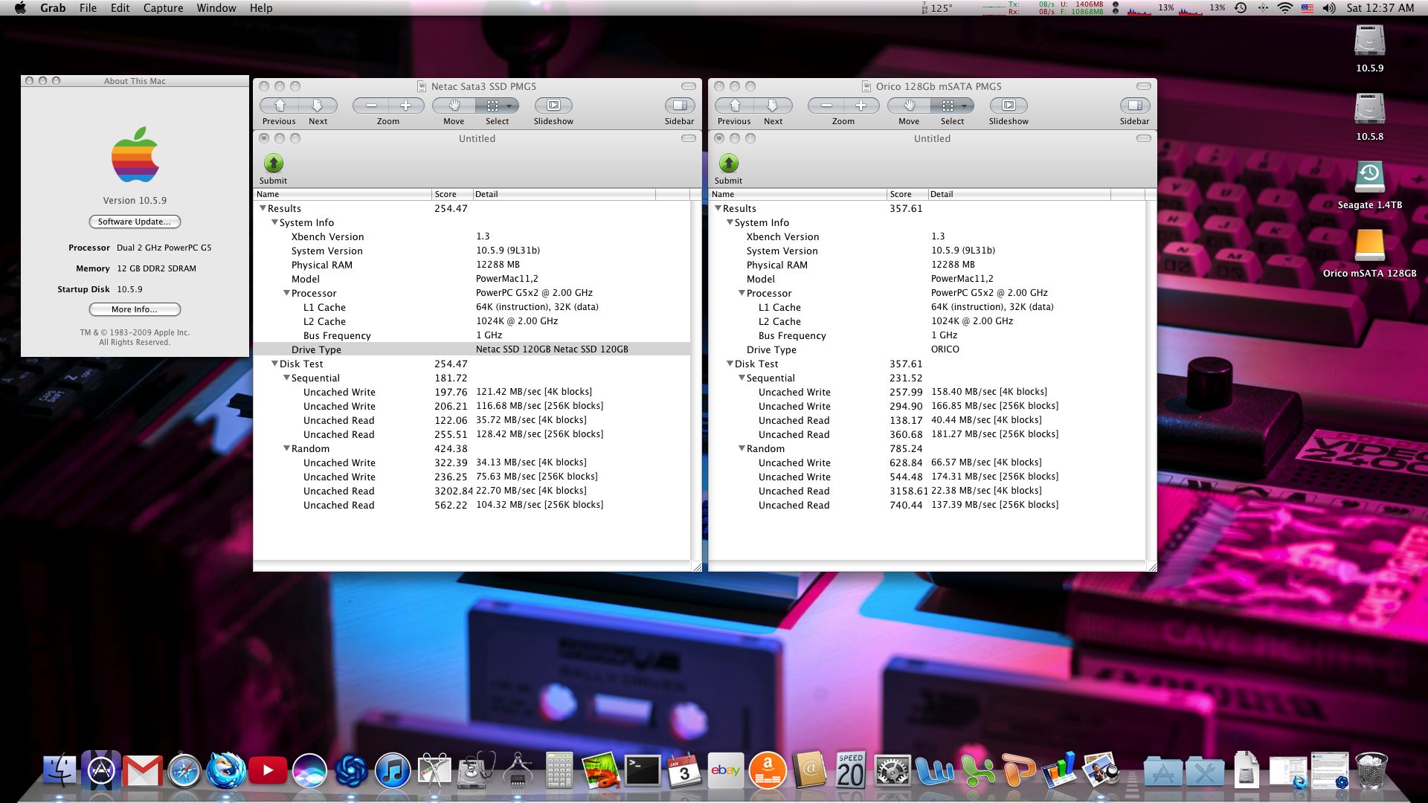Click Zoom out minus button in Orico window
Image resolution: width=1428 pixels, height=803 pixels.
pyautogui.click(x=826, y=106)
